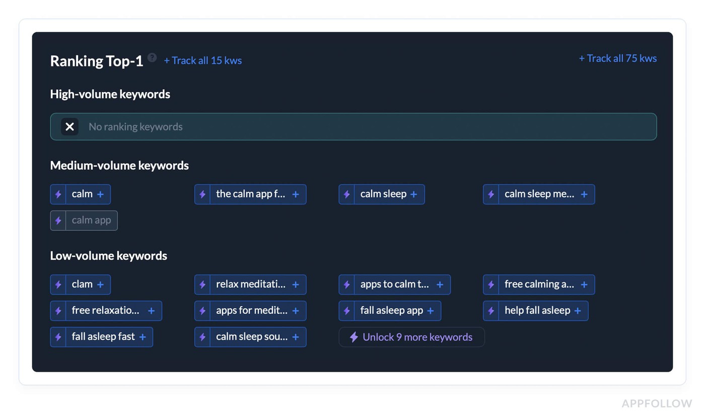Add "apps to calm t…" keyword with plus icon
The width and height of the screenshot is (705, 420).
(440, 285)
